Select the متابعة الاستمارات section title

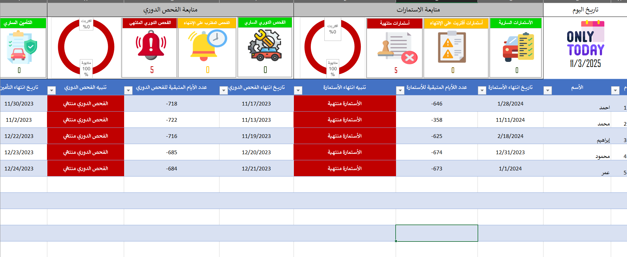418,10
